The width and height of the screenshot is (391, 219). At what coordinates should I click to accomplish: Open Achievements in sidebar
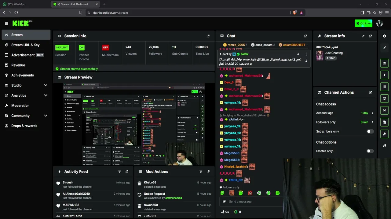[x=26, y=75]
